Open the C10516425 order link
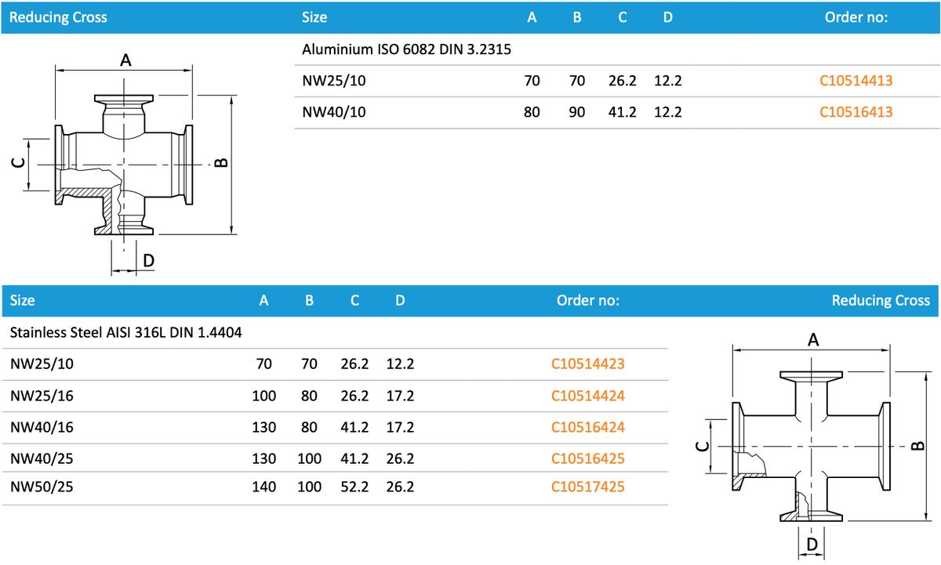Screen dimensions: 941x565 pos(588,458)
